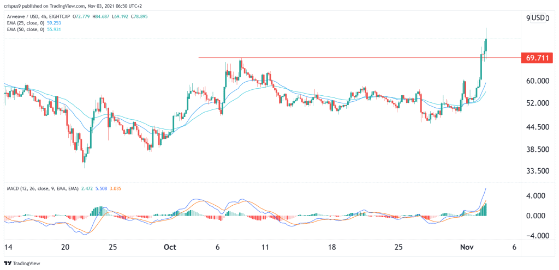Click the 60.000 price axis label
559x270 pixels.
tap(537, 81)
